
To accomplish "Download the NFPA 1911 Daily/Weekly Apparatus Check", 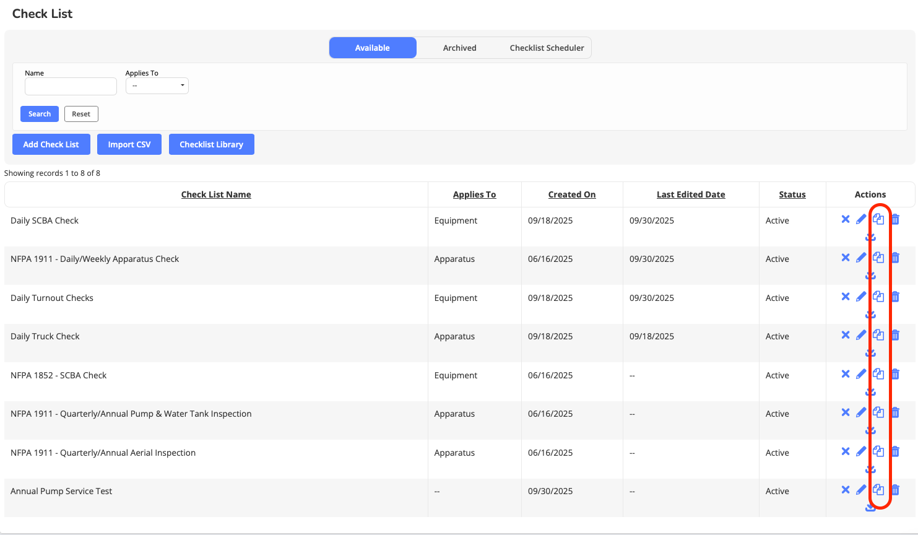I will pyautogui.click(x=870, y=275).
